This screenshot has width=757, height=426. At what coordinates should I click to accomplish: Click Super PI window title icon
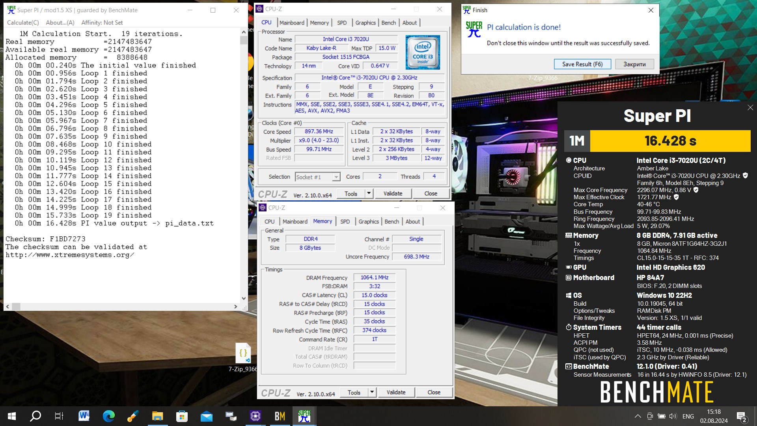(x=11, y=10)
